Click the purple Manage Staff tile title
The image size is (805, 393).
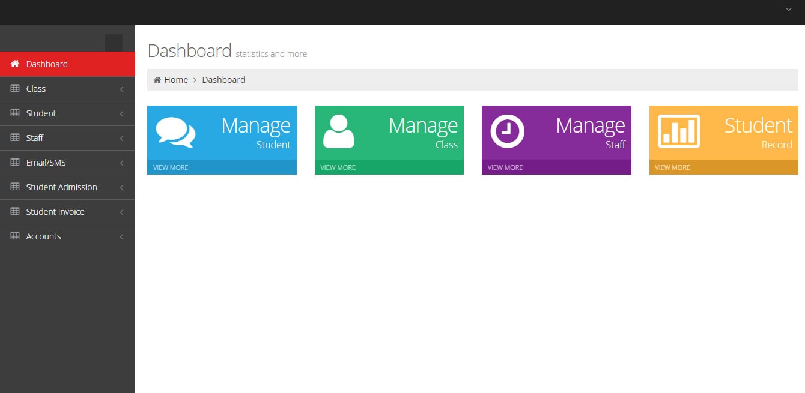click(590, 125)
